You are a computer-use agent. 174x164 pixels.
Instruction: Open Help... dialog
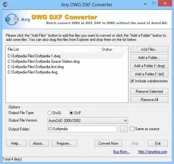pyautogui.click(x=16, y=143)
